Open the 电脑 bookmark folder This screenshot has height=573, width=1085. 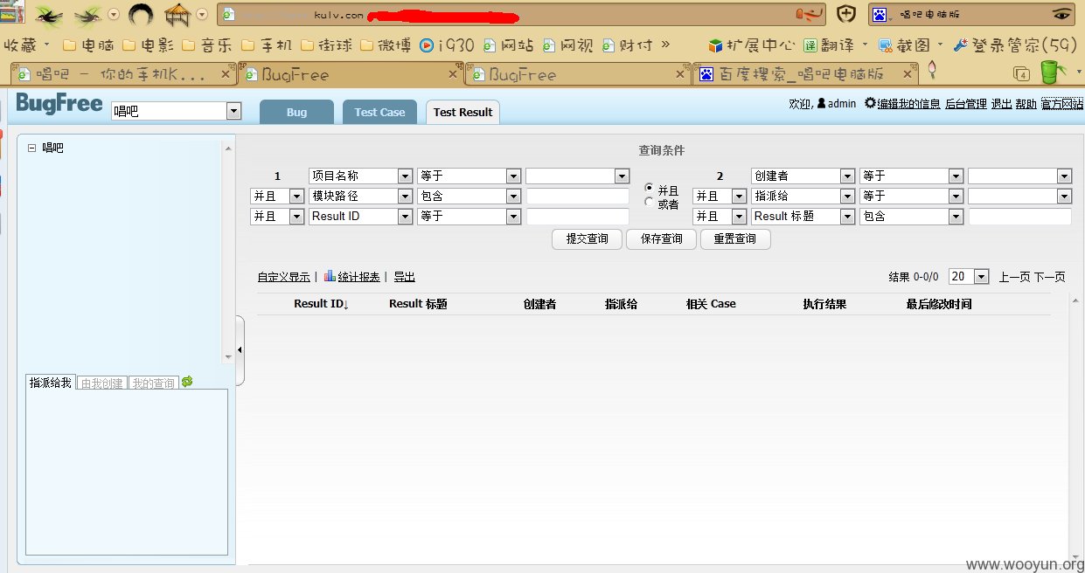coord(88,45)
